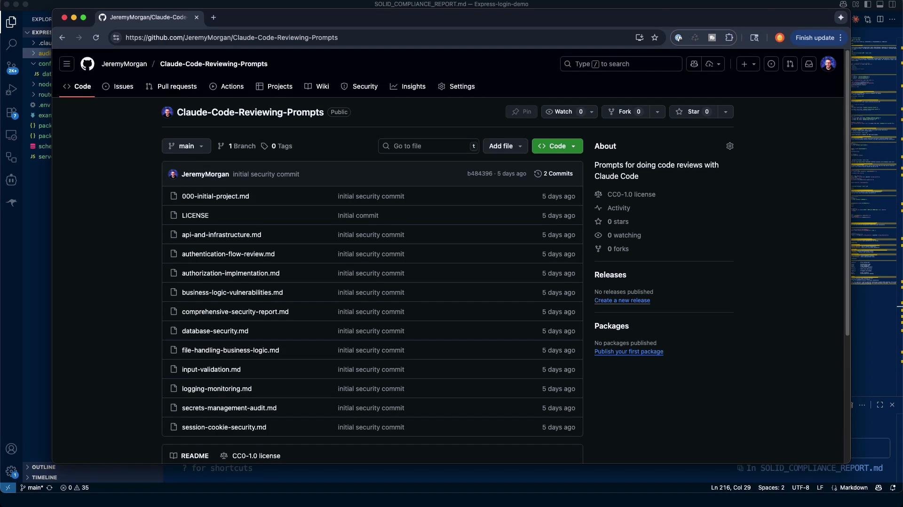Screen dimensions: 903x507
Task: Toggle Watch on this repository
Action: click(x=563, y=112)
